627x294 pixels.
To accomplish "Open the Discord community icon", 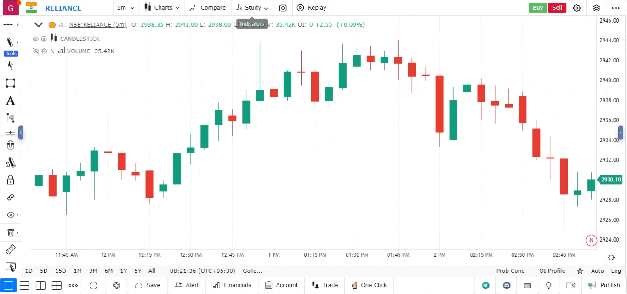I will 507,285.
